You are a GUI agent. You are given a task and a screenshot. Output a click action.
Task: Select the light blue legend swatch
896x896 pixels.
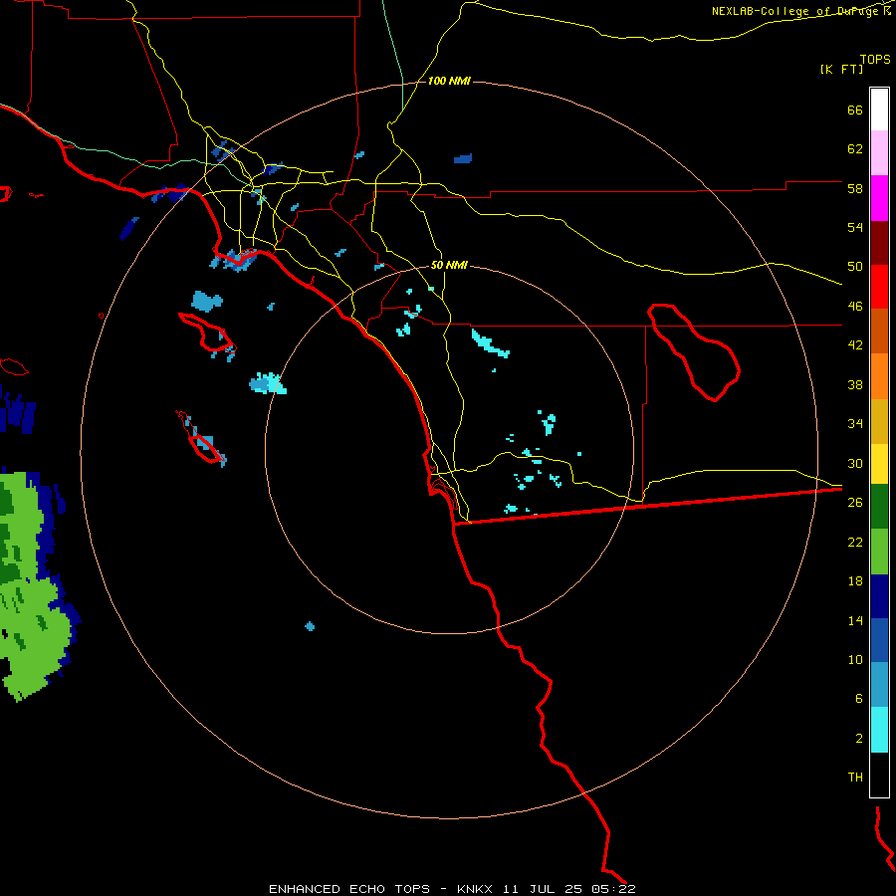click(879, 685)
